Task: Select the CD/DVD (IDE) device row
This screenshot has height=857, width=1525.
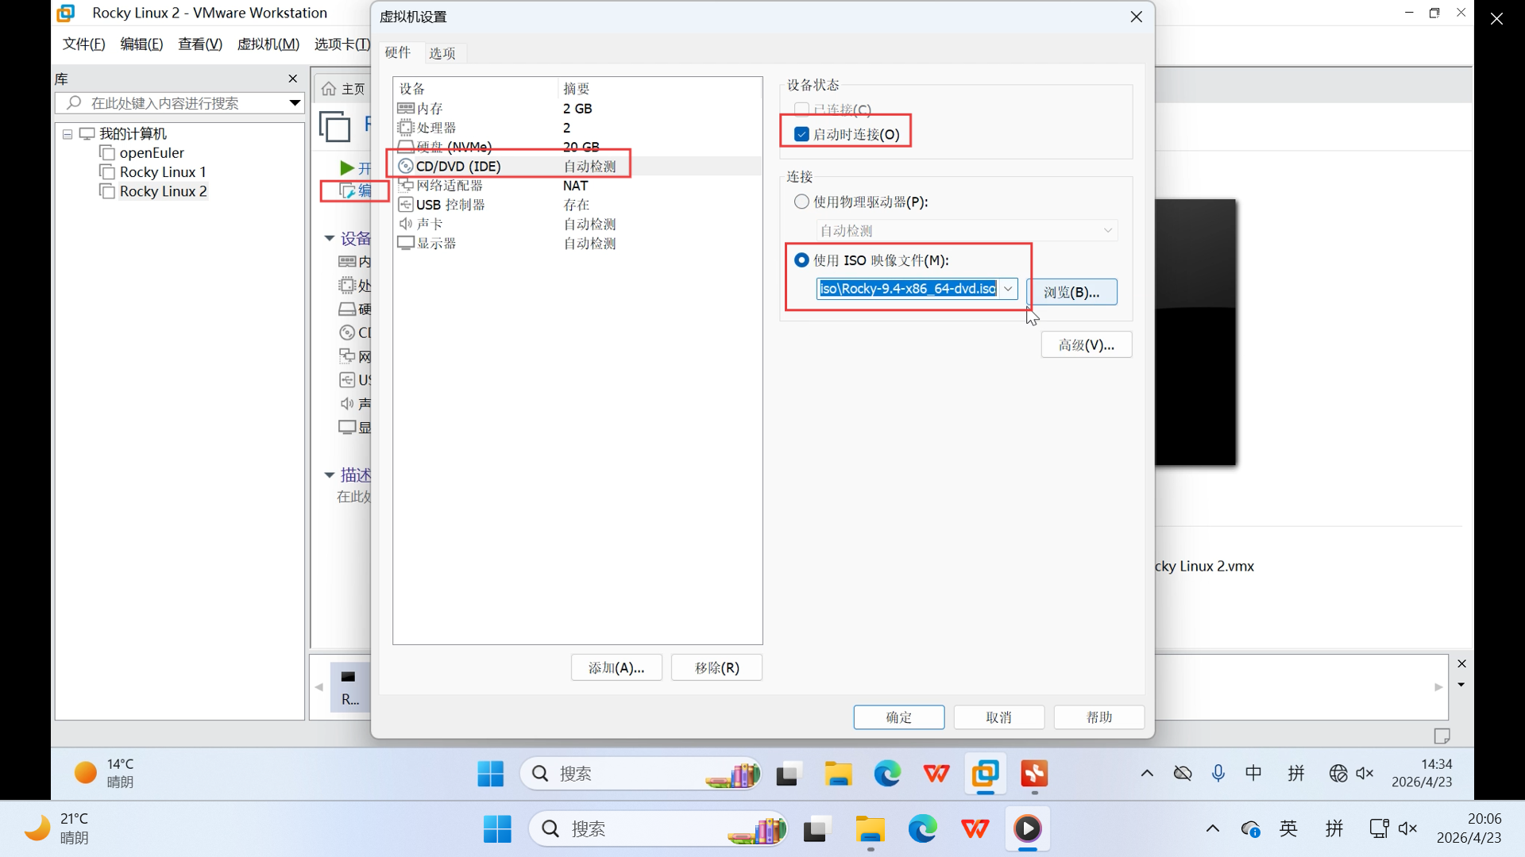Action: click(458, 167)
